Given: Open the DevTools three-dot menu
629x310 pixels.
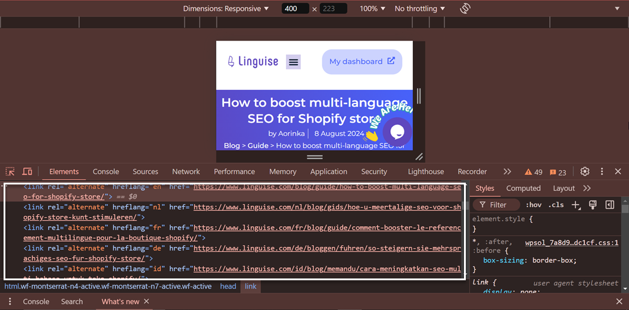Looking at the screenshot, I should tap(602, 171).
